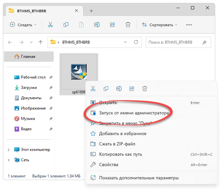Open Документы in the sidebar
Screen dimensions: 222x190
(29, 98)
